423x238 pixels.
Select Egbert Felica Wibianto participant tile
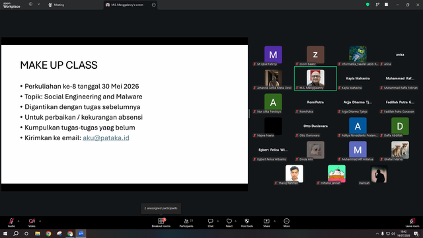(x=273, y=151)
